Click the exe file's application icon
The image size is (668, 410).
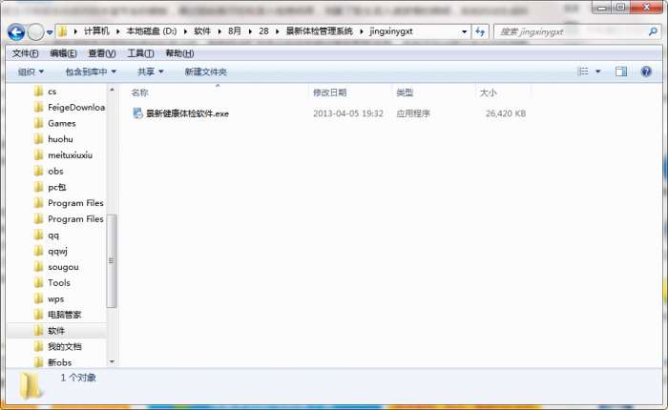(137, 113)
